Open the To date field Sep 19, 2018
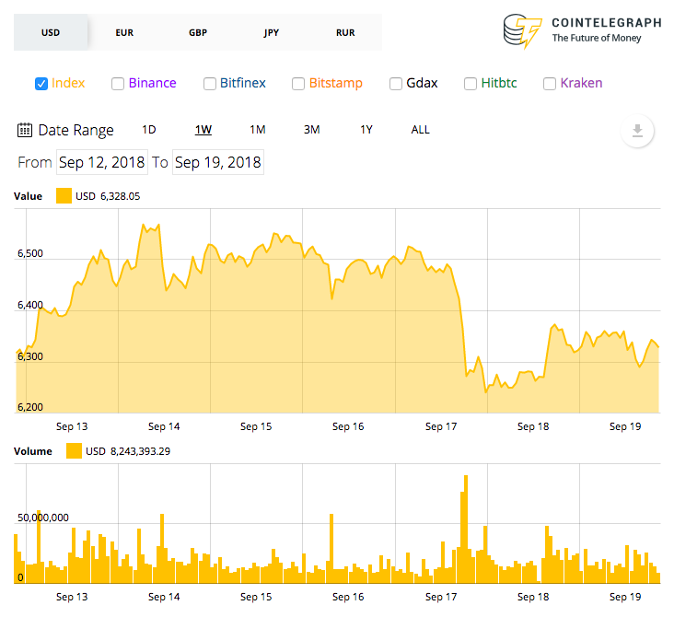The width and height of the screenshot is (674, 617). click(218, 162)
